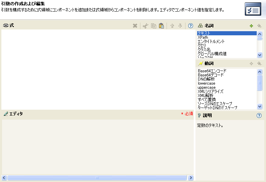Click plus icon in 動詞 header

[251, 63]
